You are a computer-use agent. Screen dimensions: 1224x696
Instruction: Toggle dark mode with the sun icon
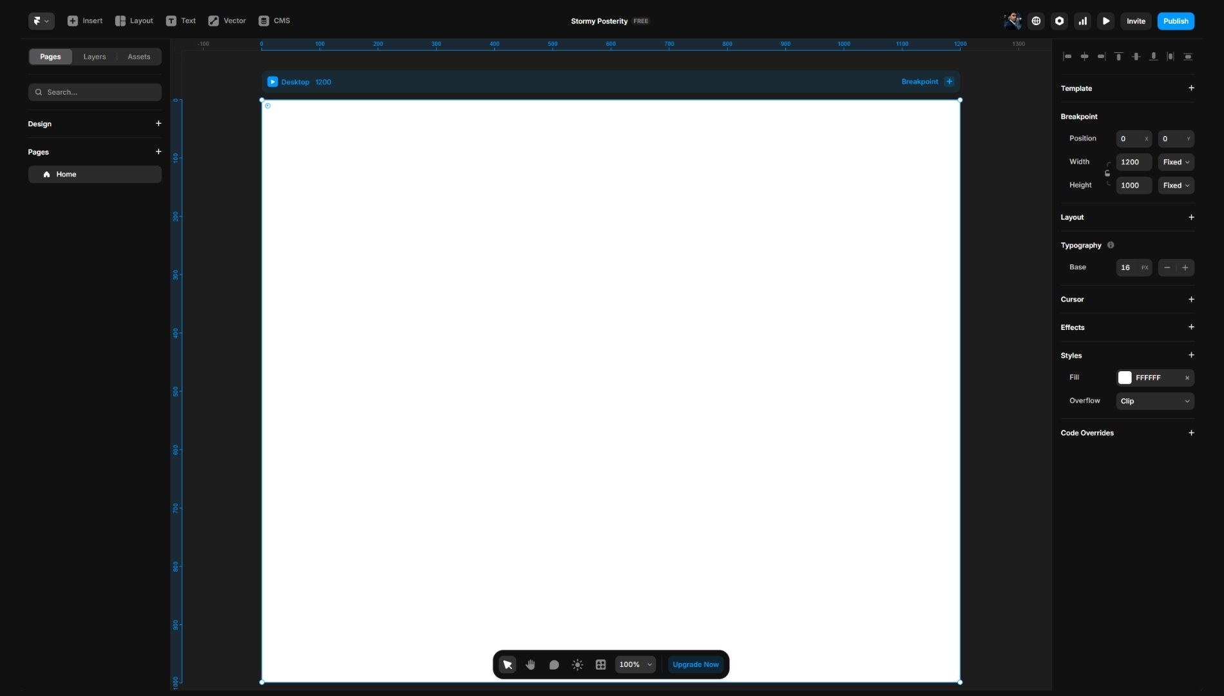[x=577, y=664]
